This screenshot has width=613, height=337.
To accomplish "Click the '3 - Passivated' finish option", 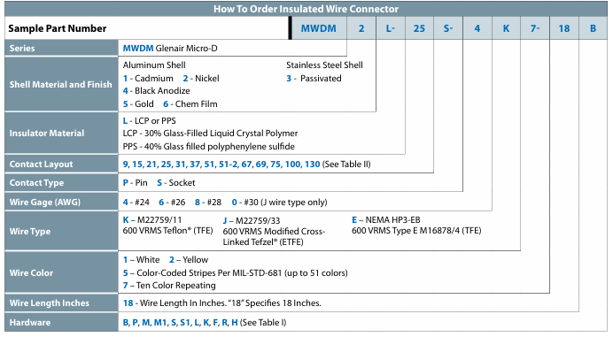I will (314, 79).
